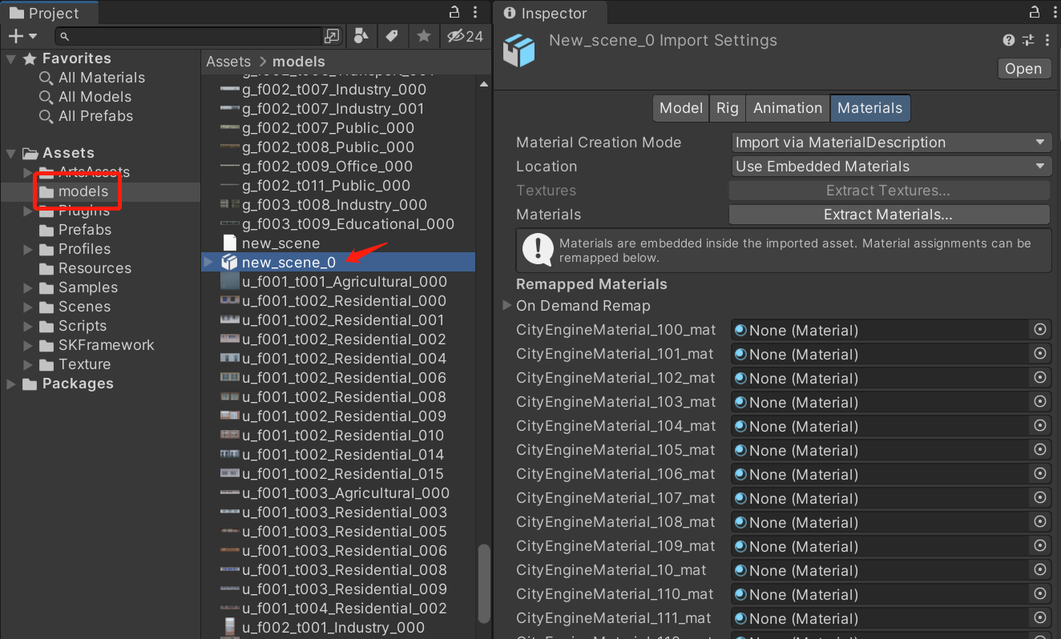Open the Location dropdown

[890, 166]
